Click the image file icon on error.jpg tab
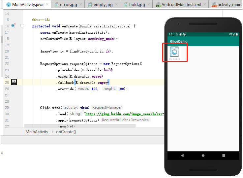The width and height of the screenshot is (243, 178). pos(57,5)
